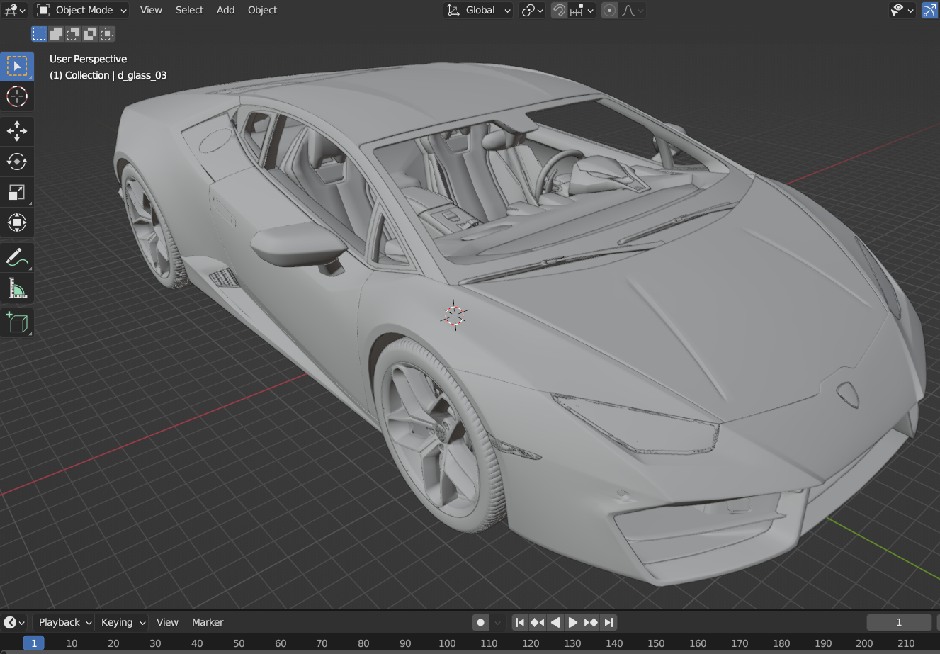Open the viewport View menu

tap(151, 10)
